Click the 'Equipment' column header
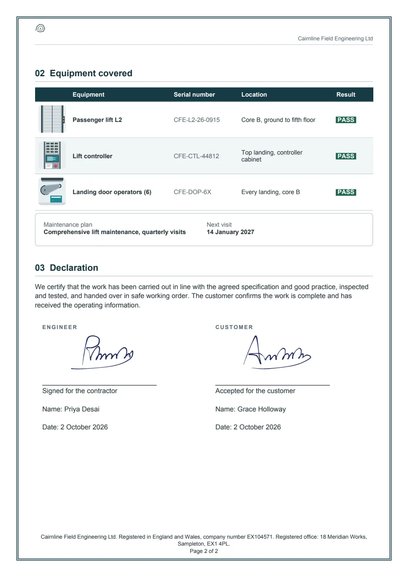Screen dimensions: 408x577 [89, 95]
